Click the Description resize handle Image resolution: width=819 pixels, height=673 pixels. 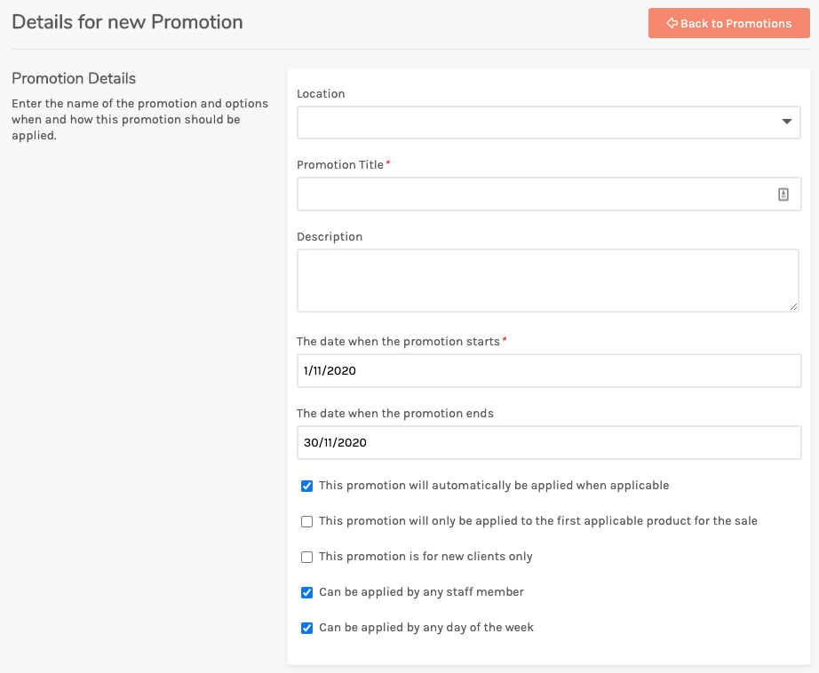click(793, 307)
